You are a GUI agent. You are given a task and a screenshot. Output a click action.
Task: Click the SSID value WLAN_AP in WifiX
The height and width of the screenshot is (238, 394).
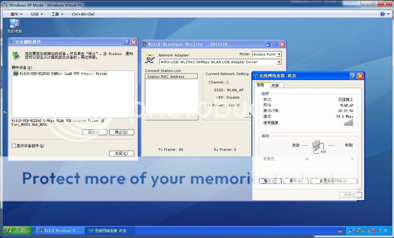(x=235, y=90)
